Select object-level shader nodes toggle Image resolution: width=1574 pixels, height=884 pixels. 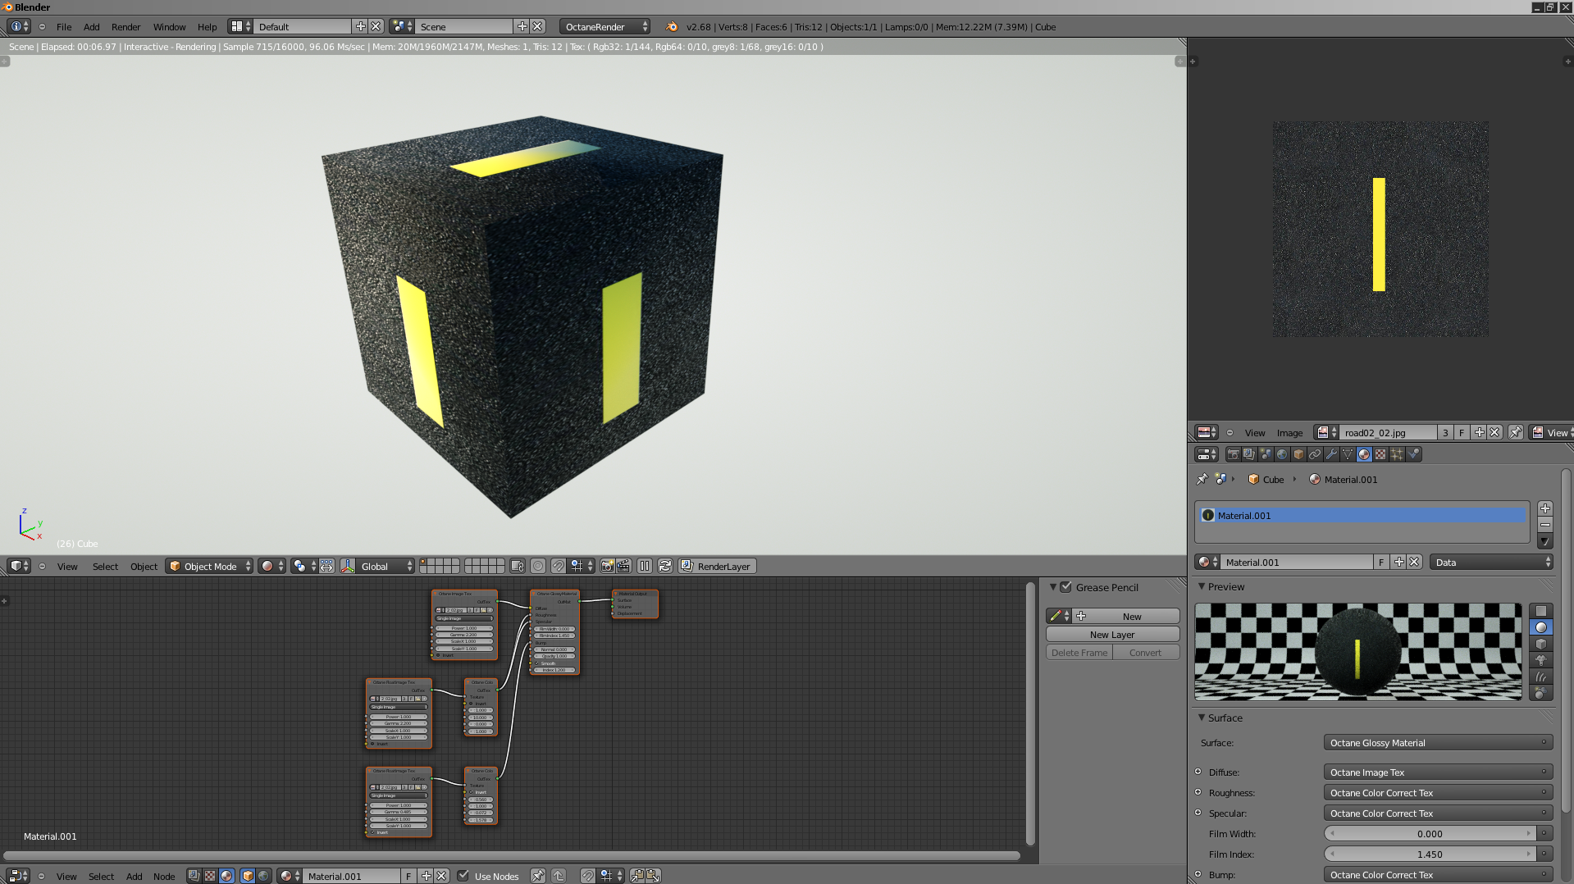pyautogui.click(x=248, y=876)
